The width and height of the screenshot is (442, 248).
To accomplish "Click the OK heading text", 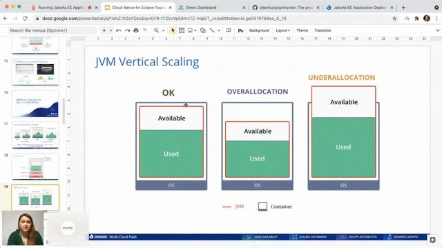I will pos(169,93).
